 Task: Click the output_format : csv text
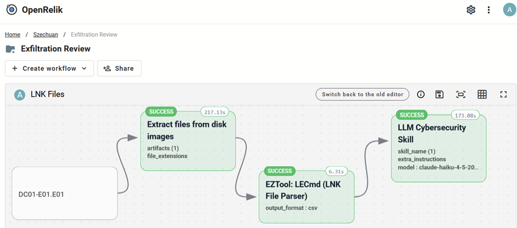pyautogui.click(x=291, y=208)
